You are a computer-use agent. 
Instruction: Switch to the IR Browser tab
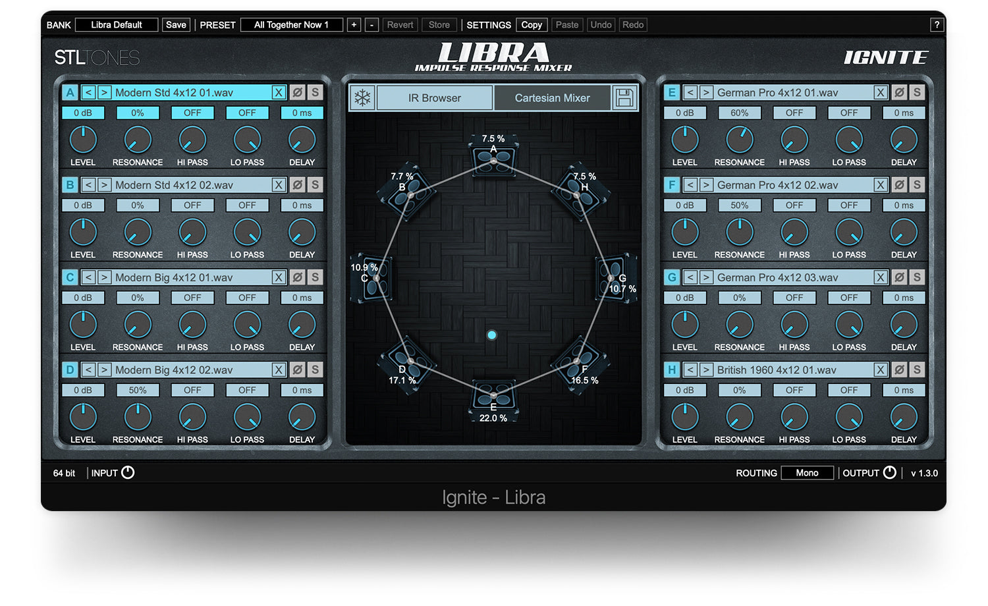pyautogui.click(x=435, y=98)
